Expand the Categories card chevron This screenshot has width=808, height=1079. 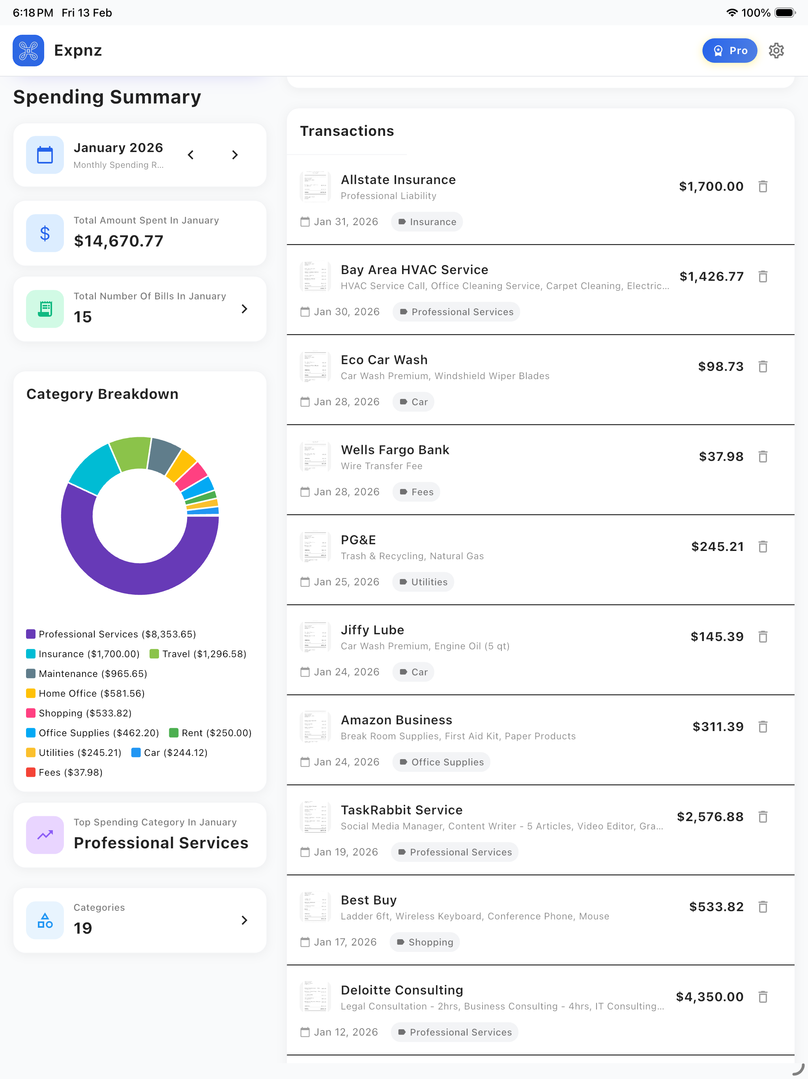coord(245,921)
